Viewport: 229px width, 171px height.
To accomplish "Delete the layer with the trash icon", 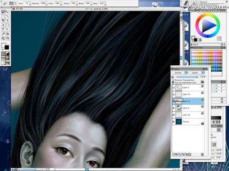I will (x=202, y=154).
